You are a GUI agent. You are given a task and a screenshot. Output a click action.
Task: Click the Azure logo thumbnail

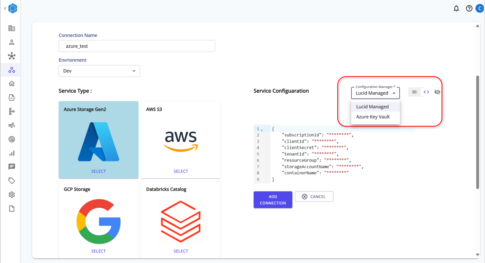99,142
